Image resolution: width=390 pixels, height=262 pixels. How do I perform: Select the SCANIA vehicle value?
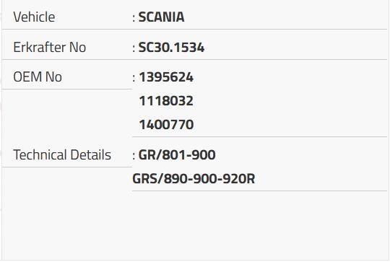162,17
